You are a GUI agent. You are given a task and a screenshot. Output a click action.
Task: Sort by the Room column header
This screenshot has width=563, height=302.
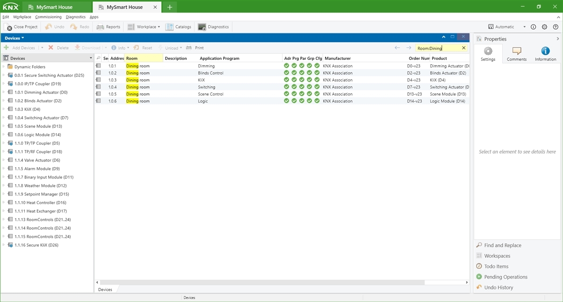click(x=144, y=58)
